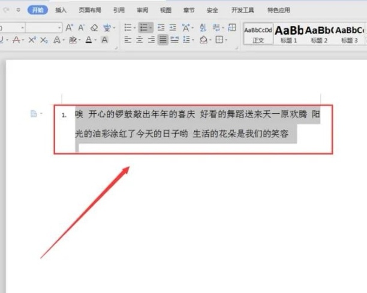Apply subscript formatting
Screen dimensions: 367x293
(44, 40)
